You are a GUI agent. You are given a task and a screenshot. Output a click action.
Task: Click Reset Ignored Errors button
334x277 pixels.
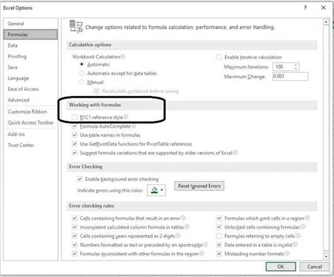click(x=199, y=186)
